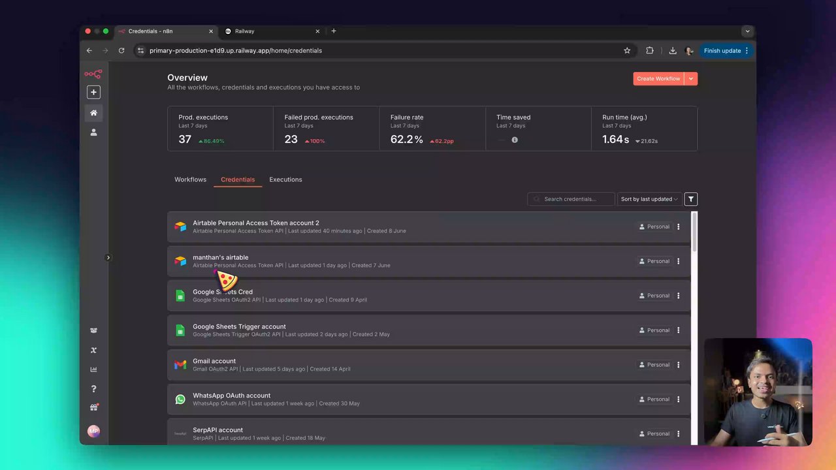Open the WhatsApp OAuth account credential
Image resolution: width=836 pixels, height=470 pixels.
(x=428, y=399)
